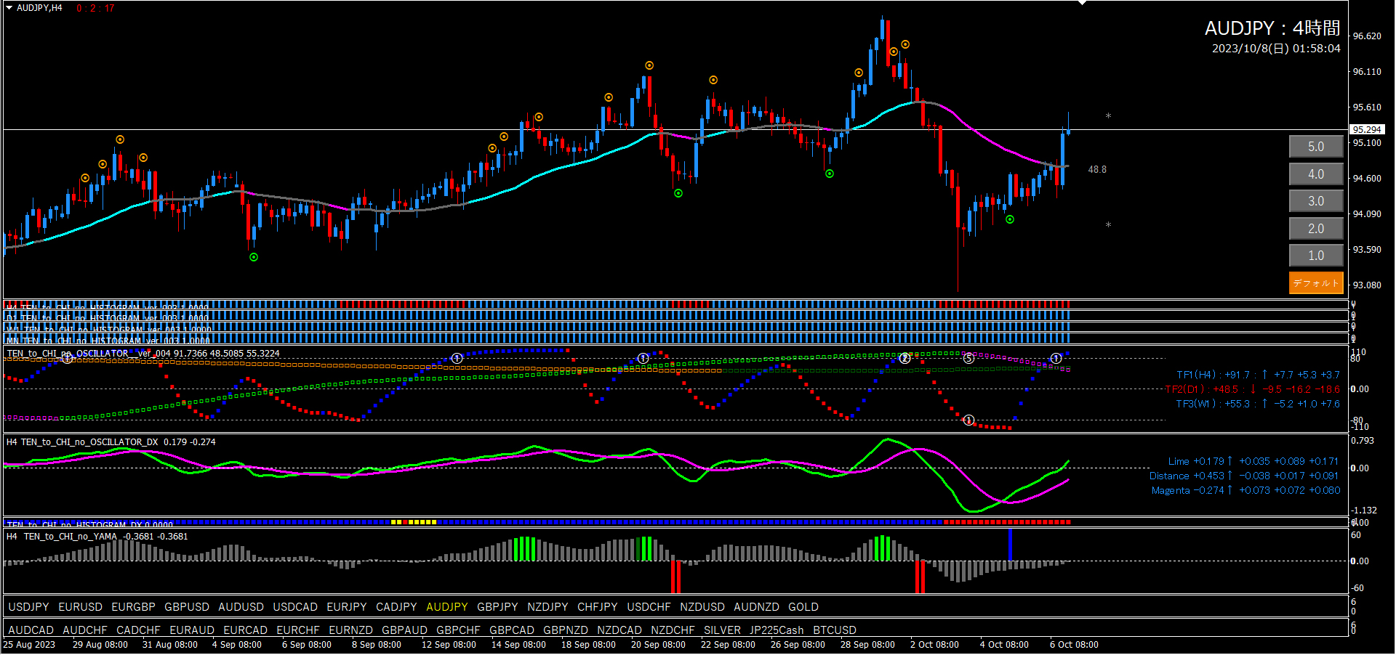Click the 3.0 zoom button
Screen dimensions: 1396x655
(x=1316, y=201)
